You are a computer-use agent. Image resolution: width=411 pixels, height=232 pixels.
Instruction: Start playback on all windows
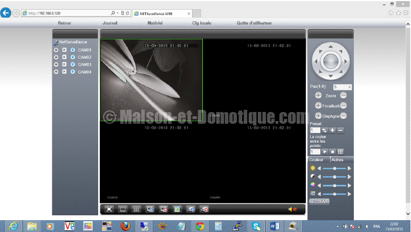(150, 209)
